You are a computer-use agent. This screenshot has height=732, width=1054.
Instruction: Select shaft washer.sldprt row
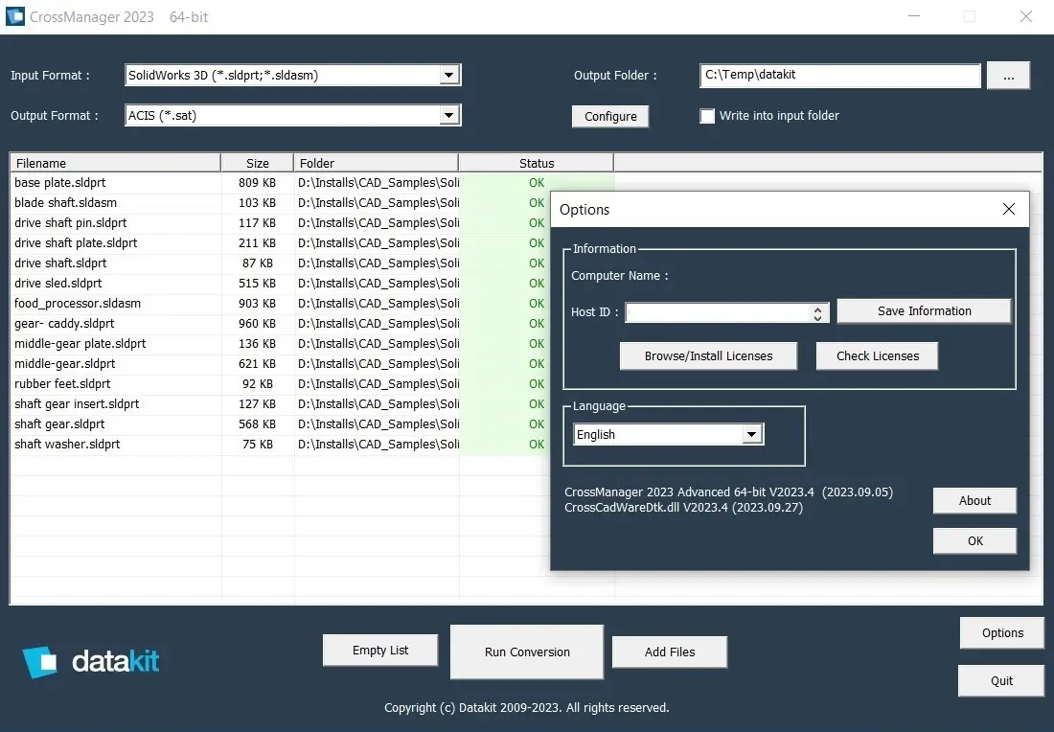click(x=280, y=445)
